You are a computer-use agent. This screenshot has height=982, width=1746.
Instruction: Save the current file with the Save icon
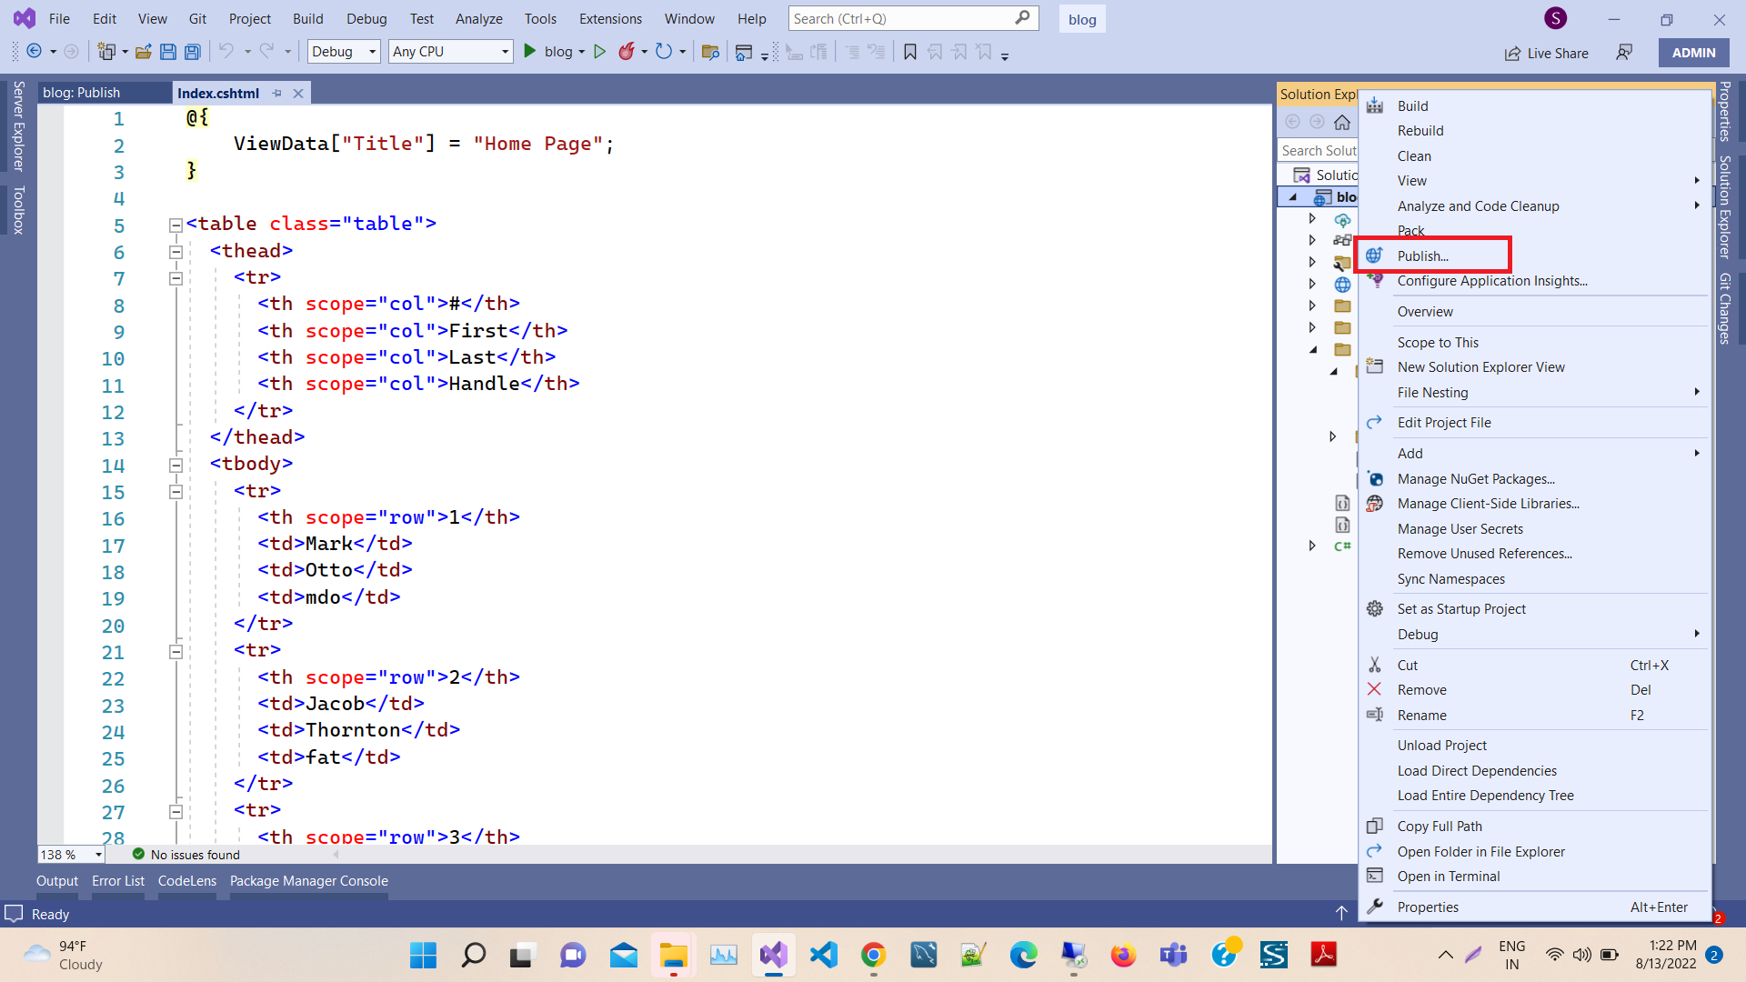click(x=167, y=52)
